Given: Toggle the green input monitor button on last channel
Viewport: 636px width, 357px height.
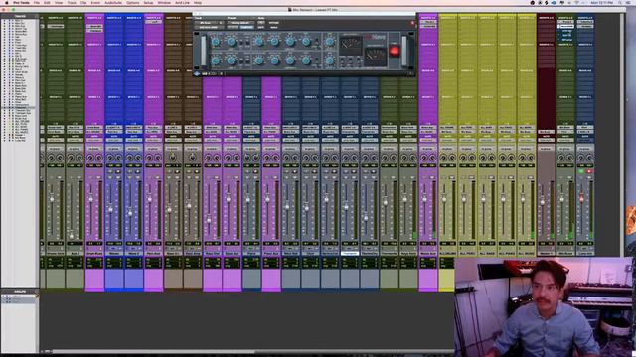Looking at the screenshot, I should 581,171.
